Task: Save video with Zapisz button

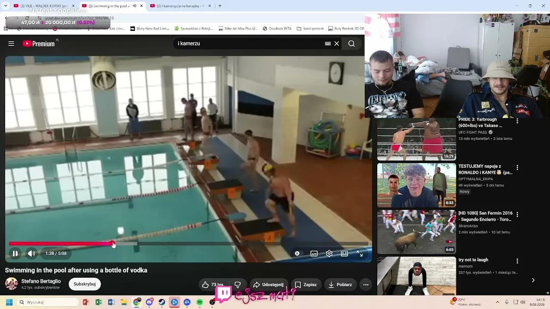Action: [x=306, y=285]
